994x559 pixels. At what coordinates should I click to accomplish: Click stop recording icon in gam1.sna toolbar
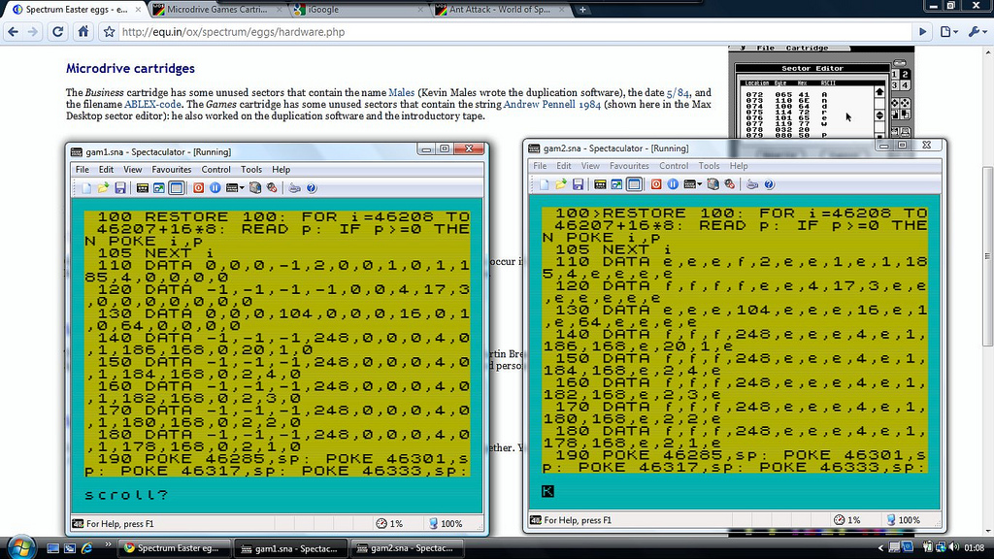pyautogui.click(x=272, y=188)
